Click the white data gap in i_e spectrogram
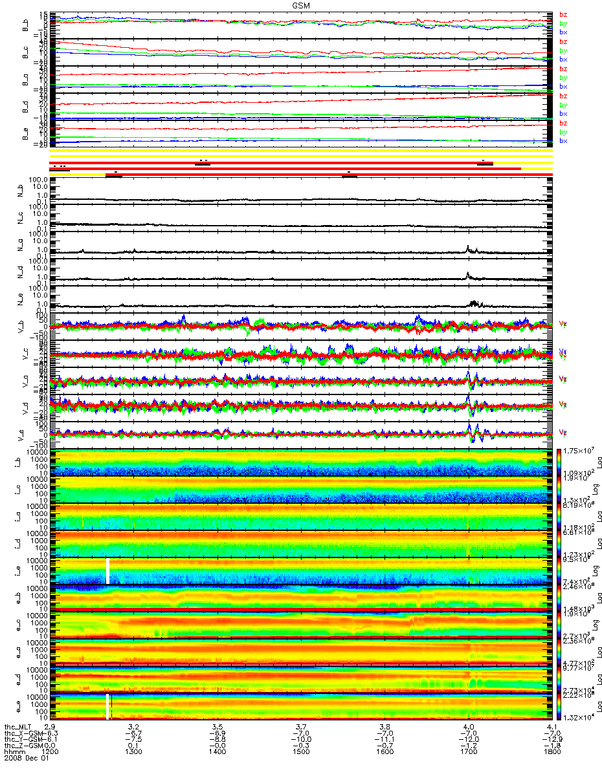Screen dimensions: 602x776 click(108, 571)
